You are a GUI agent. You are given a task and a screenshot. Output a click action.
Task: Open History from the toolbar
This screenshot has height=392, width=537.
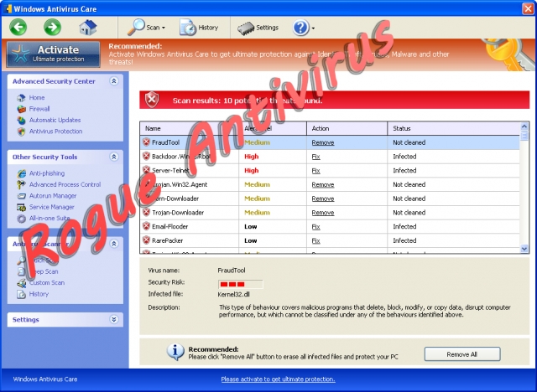click(199, 28)
